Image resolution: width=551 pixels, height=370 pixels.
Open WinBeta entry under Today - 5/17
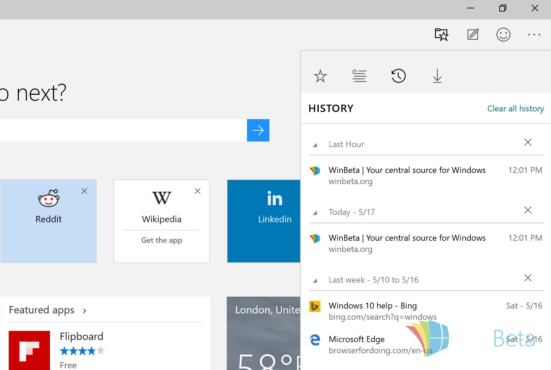pos(426,244)
